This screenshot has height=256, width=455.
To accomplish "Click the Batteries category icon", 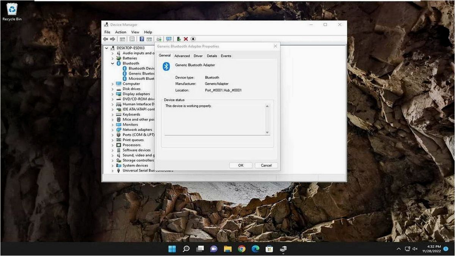I will click(x=119, y=58).
